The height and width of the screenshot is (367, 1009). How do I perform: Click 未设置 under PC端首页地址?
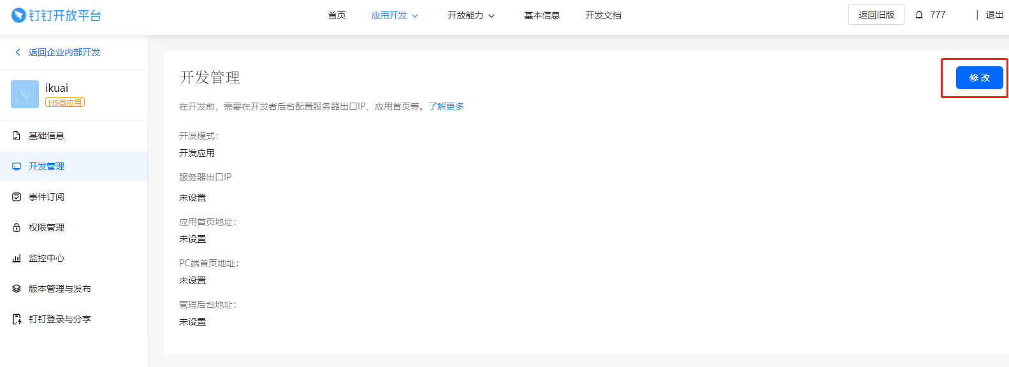[x=192, y=280]
